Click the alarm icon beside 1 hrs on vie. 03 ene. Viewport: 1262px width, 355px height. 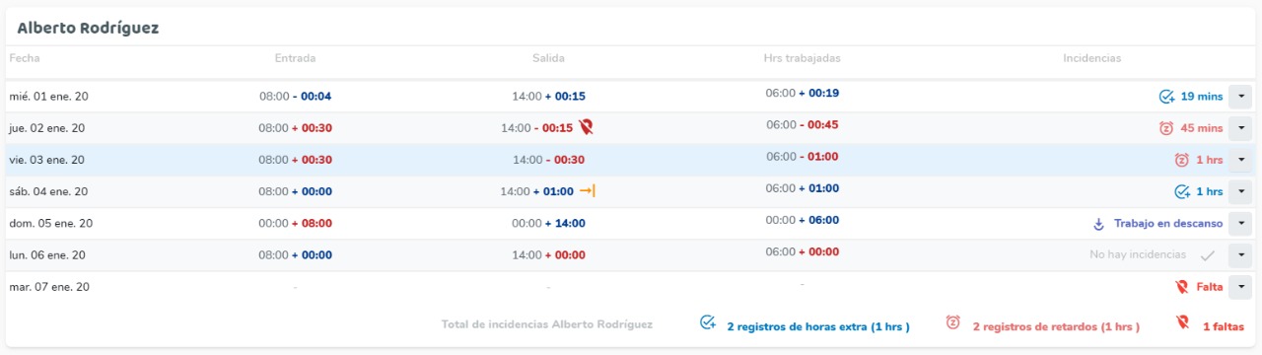pyautogui.click(x=1182, y=160)
